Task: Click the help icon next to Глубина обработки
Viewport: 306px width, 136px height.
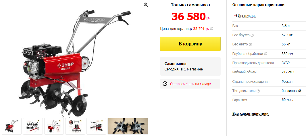Action: pyautogui.click(x=265, y=54)
